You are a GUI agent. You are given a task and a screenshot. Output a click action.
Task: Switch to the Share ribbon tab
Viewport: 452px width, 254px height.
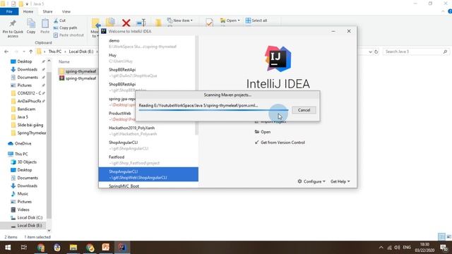47,11
